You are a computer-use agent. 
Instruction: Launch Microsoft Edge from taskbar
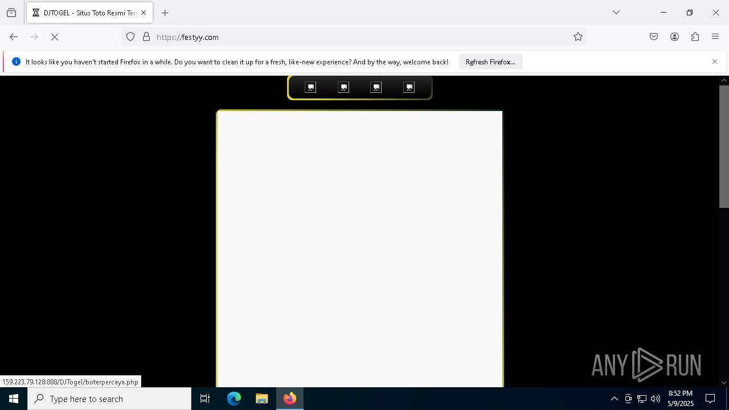pyautogui.click(x=234, y=399)
